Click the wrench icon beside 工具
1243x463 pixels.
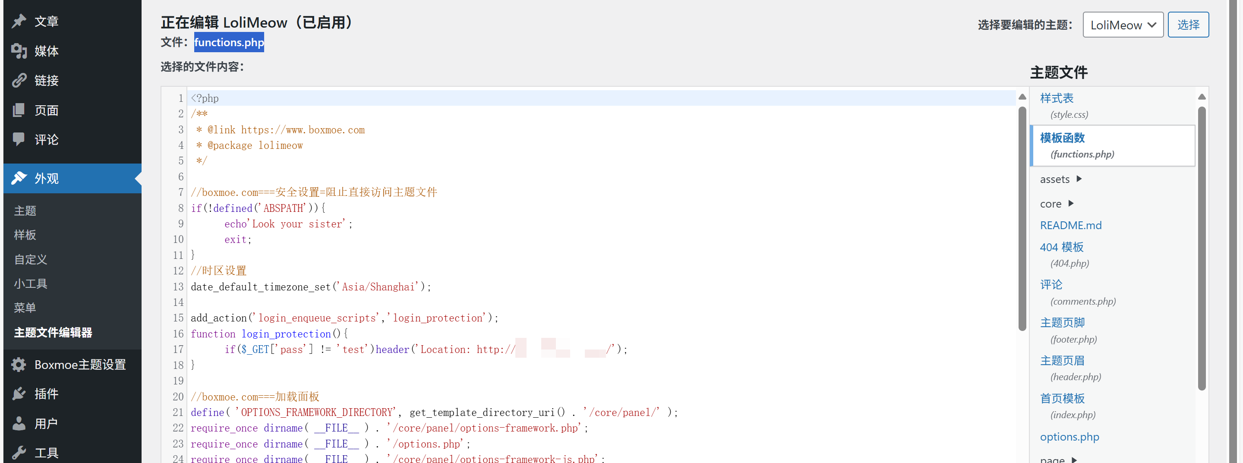(19, 452)
